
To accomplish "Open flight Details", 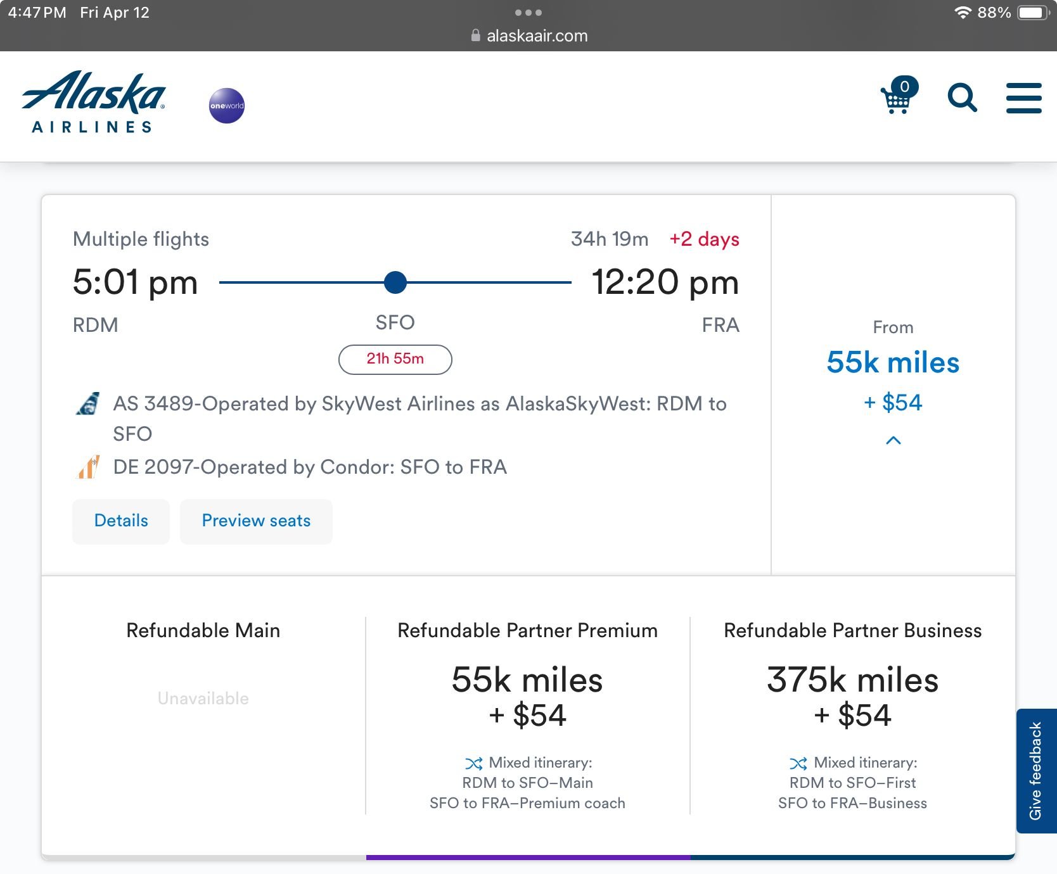I will 121,521.
